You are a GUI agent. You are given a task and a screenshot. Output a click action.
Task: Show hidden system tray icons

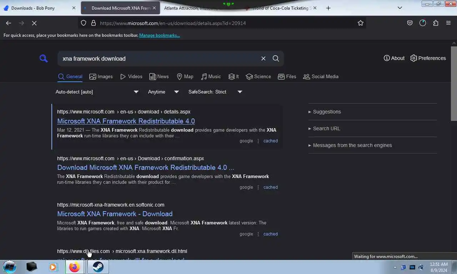click(395, 267)
